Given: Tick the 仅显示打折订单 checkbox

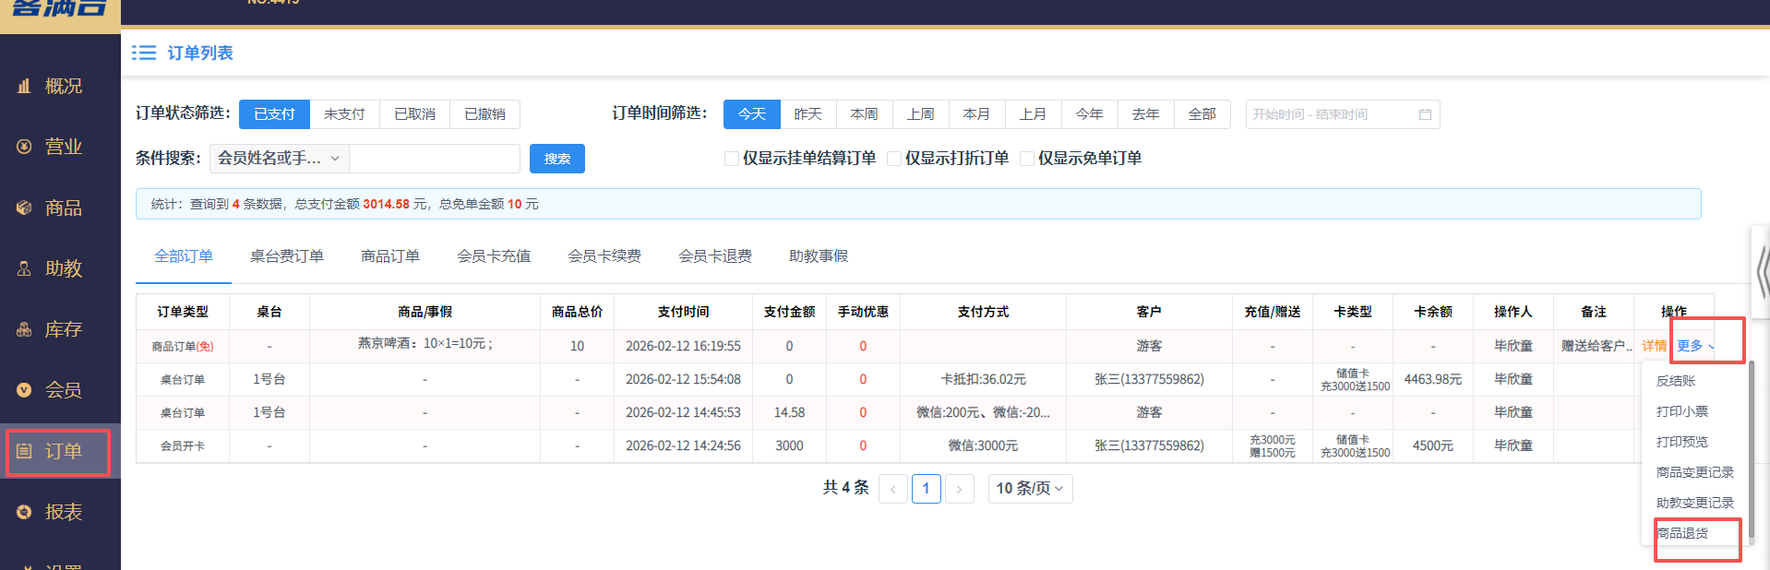Looking at the screenshot, I should point(894,159).
